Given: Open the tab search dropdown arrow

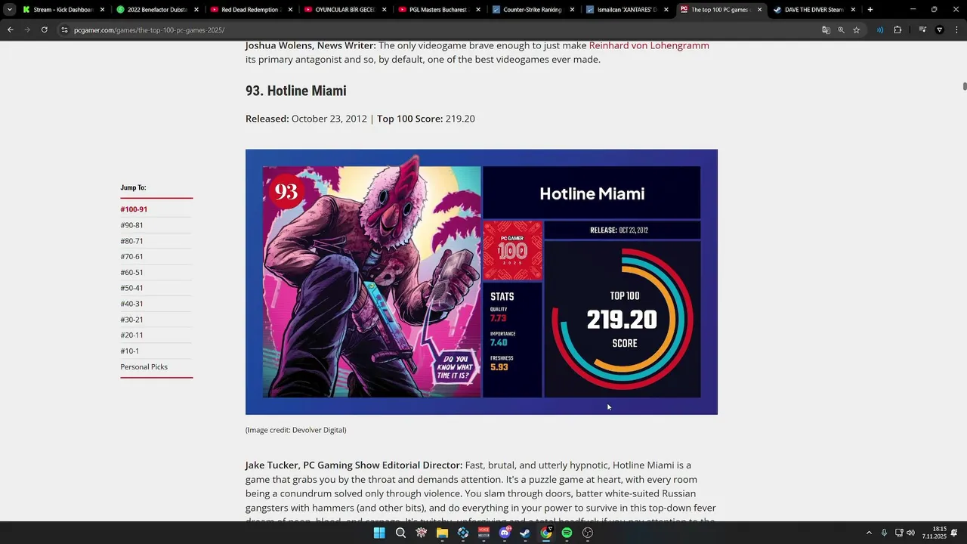Looking at the screenshot, I should (9, 10).
